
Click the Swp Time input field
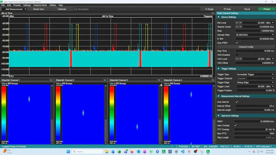[255, 51]
